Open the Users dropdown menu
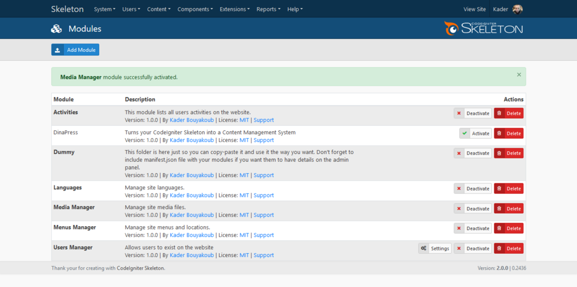 [x=131, y=9]
